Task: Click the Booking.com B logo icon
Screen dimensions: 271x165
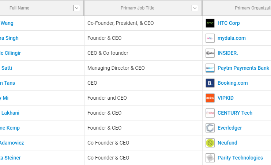Action: tap(210, 83)
